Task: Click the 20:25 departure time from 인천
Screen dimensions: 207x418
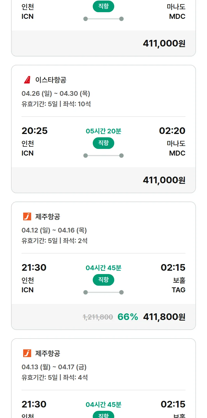Action: pos(34,131)
